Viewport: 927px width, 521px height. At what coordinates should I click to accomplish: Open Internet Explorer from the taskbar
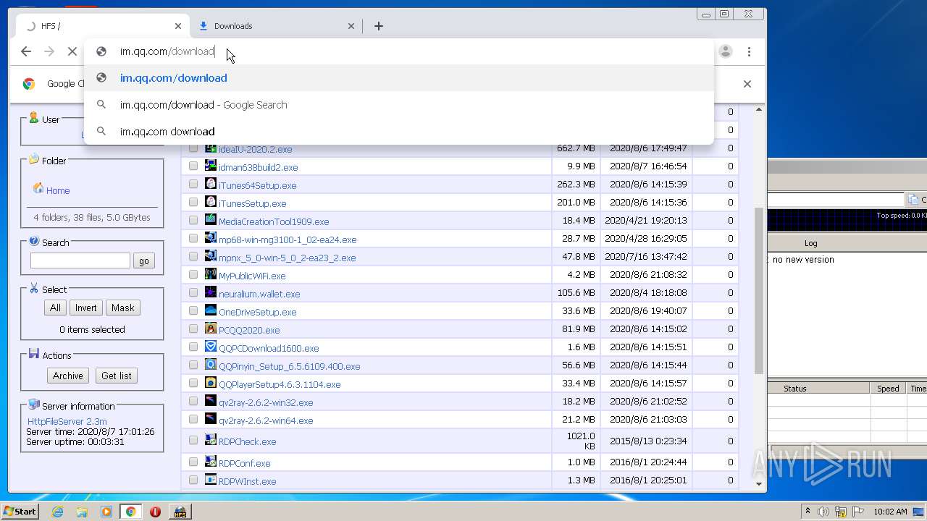[57, 512]
